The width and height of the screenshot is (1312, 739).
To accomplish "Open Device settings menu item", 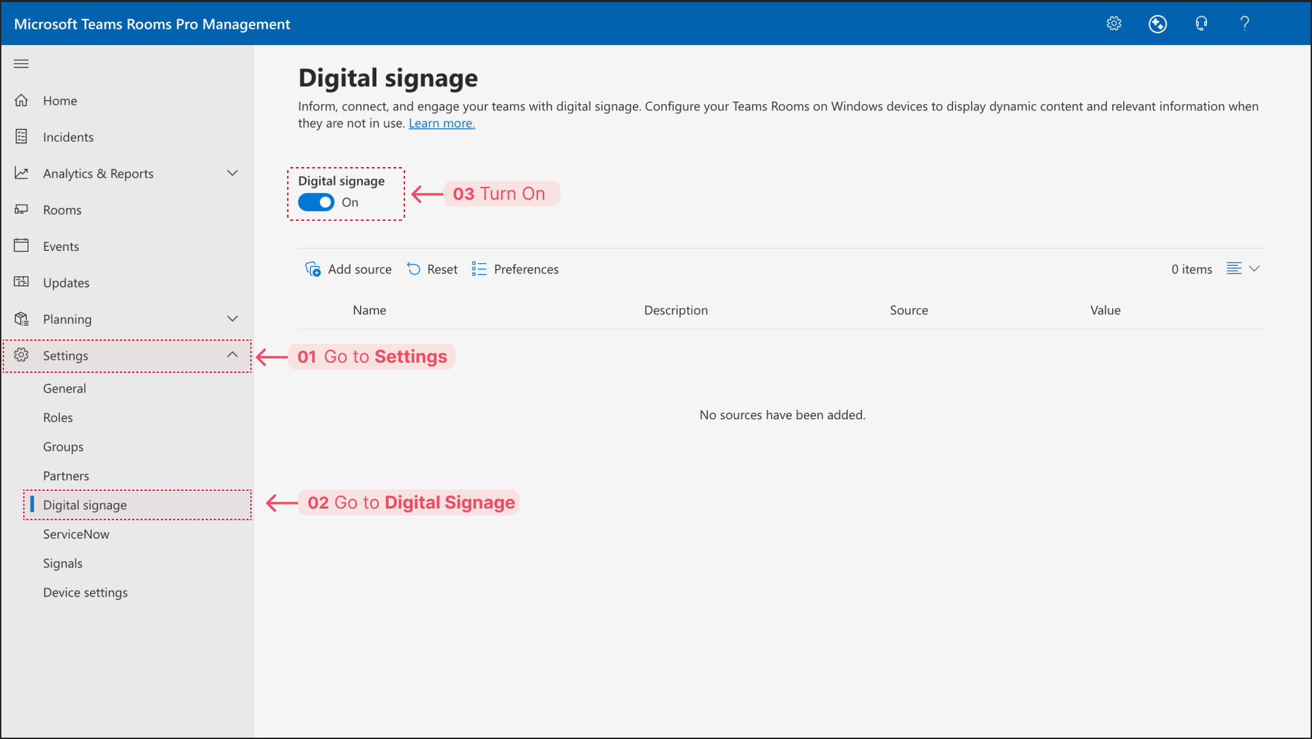I will tap(85, 592).
